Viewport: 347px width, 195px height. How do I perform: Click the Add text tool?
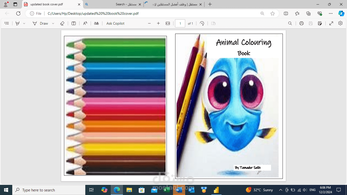(x=74, y=23)
